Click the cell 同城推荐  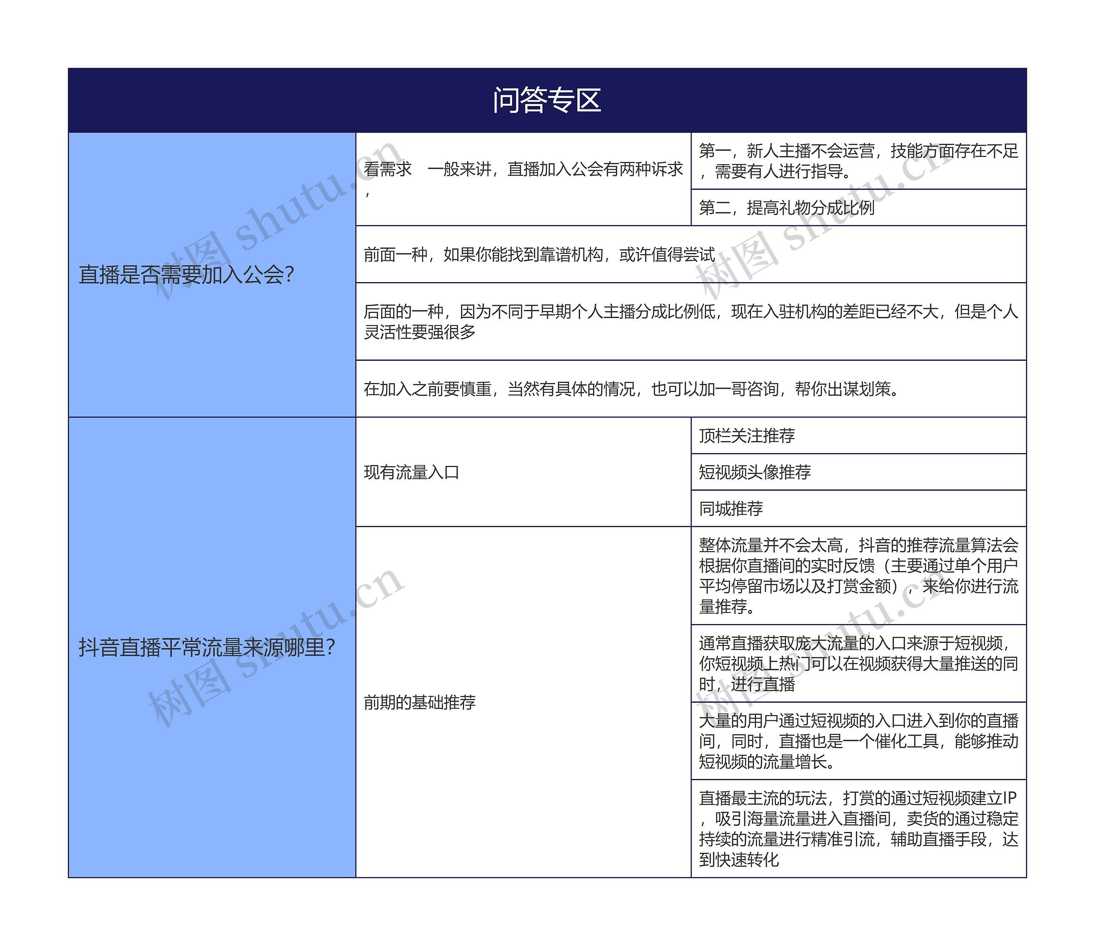coord(859,509)
